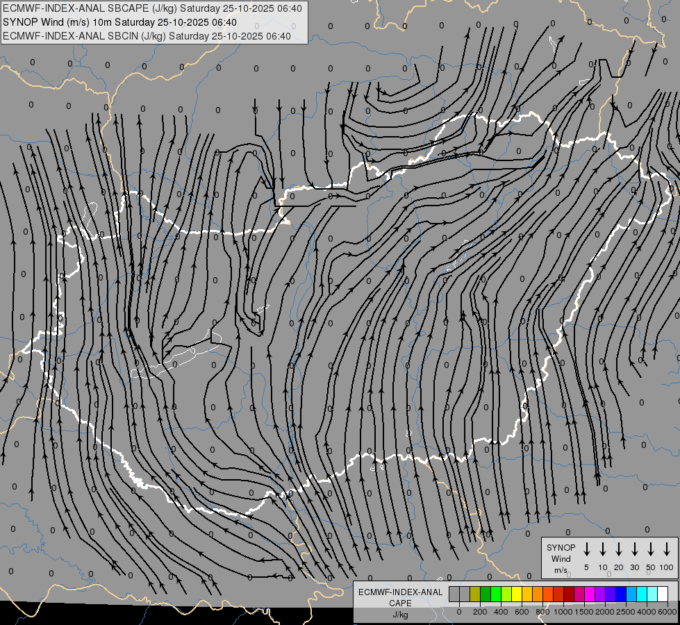
Task: Click 'm/s' unit in wind legend
Action: click(x=561, y=570)
